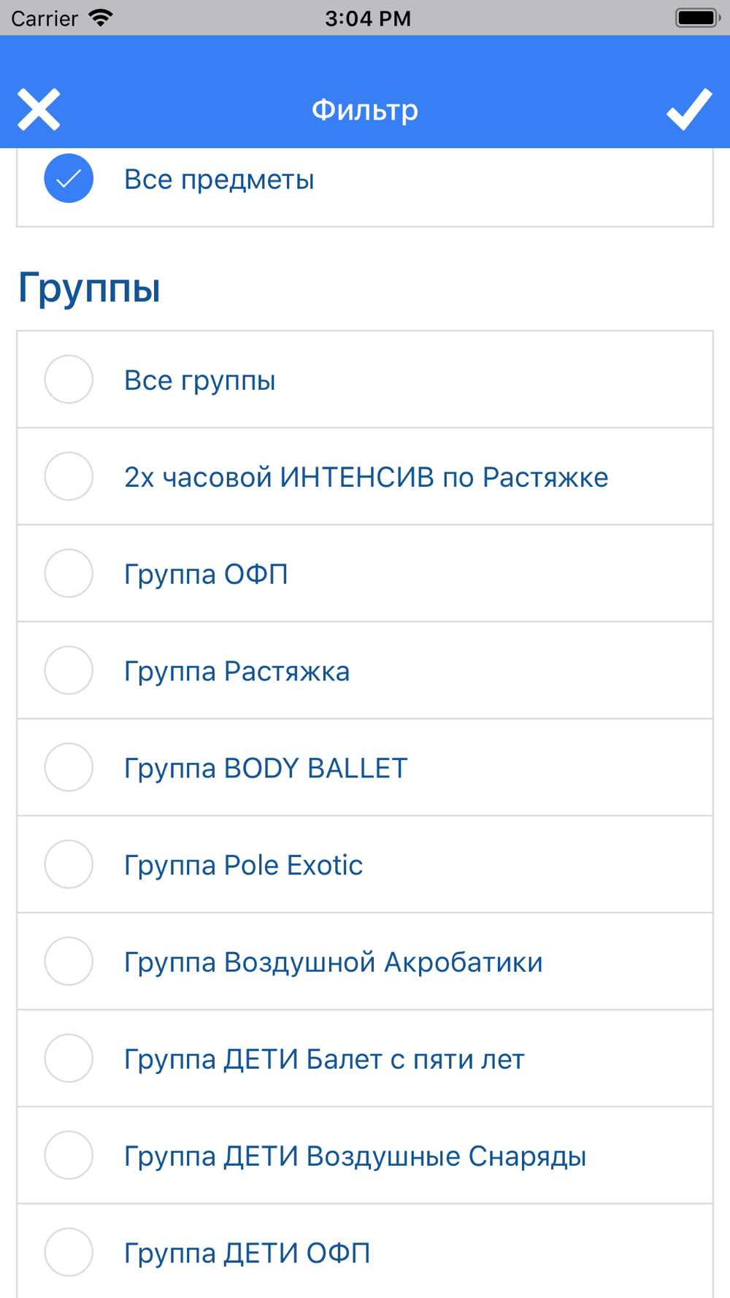This screenshot has width=730, height=1298.
Task: Uncheck the "Все предметы" blue checkmark
Action: point(69,178)
